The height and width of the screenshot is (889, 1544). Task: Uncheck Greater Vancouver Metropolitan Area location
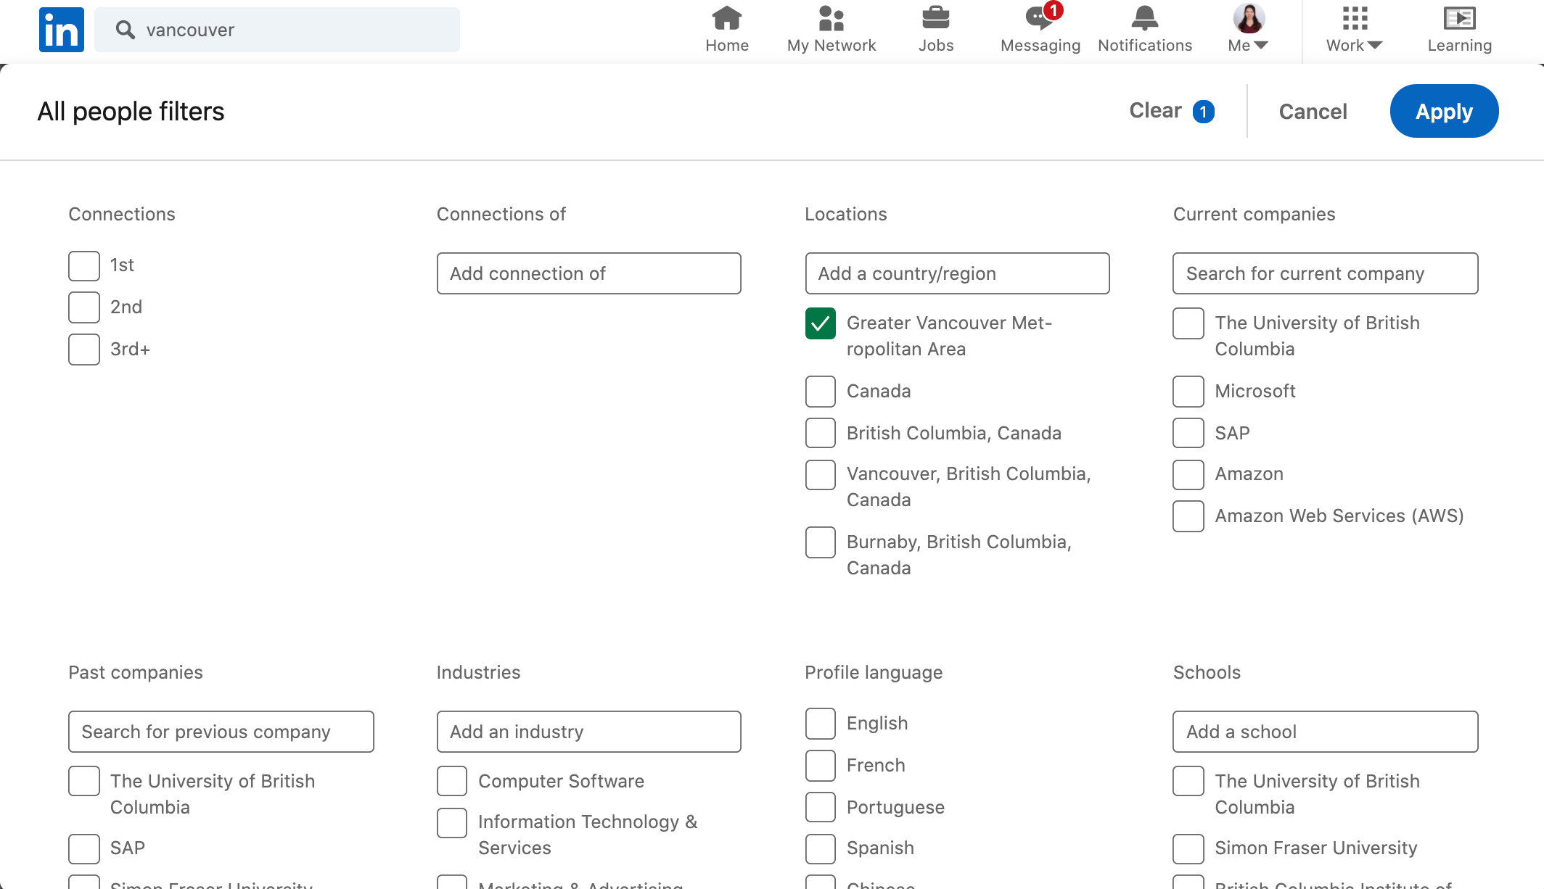click(821, 323)
